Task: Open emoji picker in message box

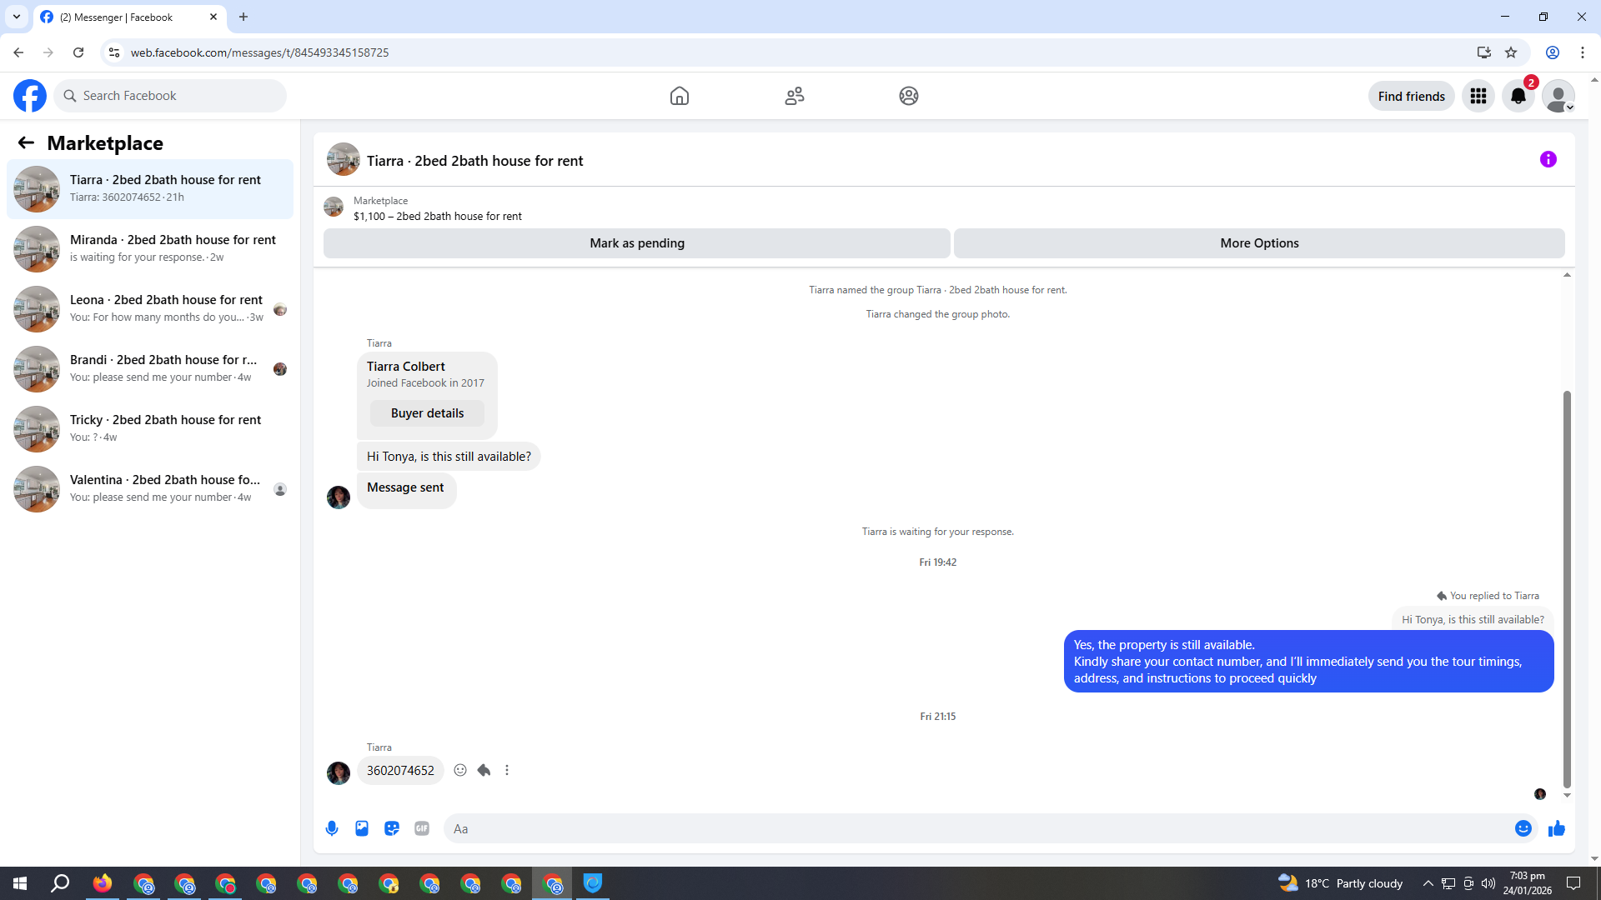Action: 1523,828
